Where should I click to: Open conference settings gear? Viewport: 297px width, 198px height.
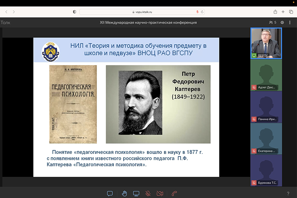point(282,23)
